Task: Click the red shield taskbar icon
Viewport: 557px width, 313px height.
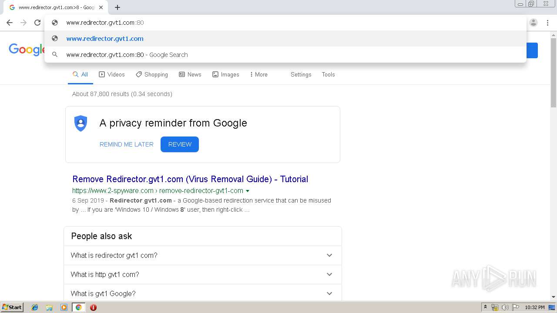Action: [x=93, y=307]
